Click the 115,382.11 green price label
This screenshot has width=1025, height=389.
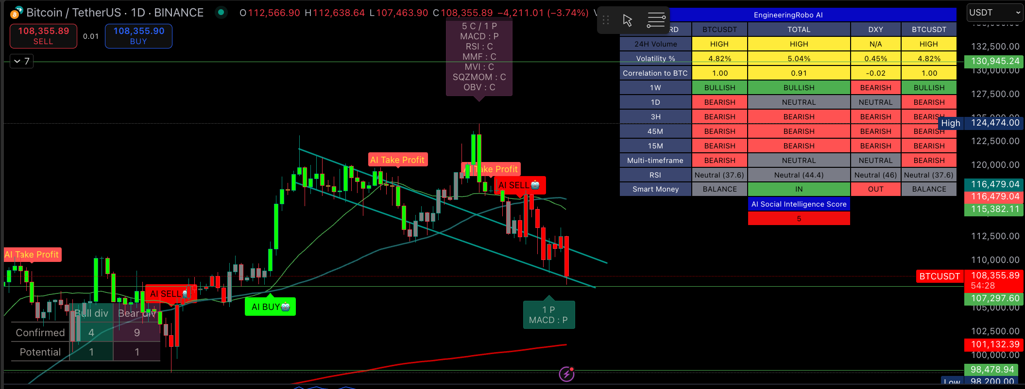pyautogui.click(x=994, y=209)
